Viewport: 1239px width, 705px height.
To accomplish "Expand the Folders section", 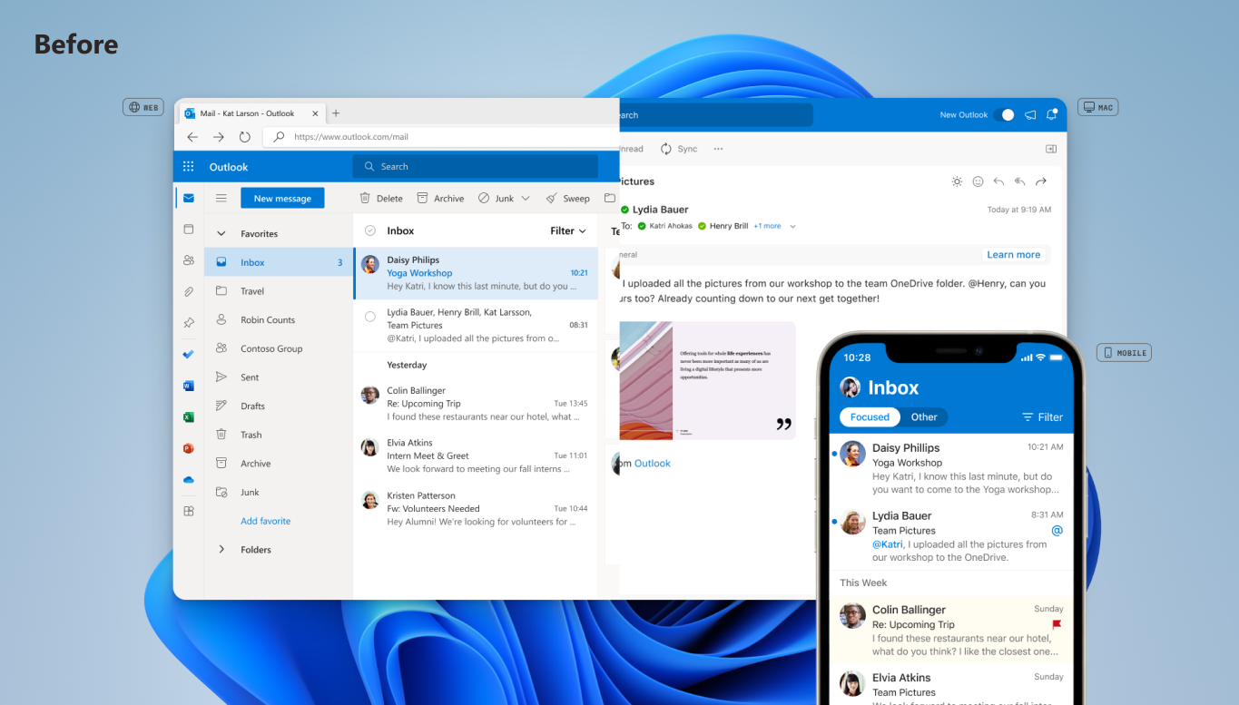I will click(x=221, y=550).
